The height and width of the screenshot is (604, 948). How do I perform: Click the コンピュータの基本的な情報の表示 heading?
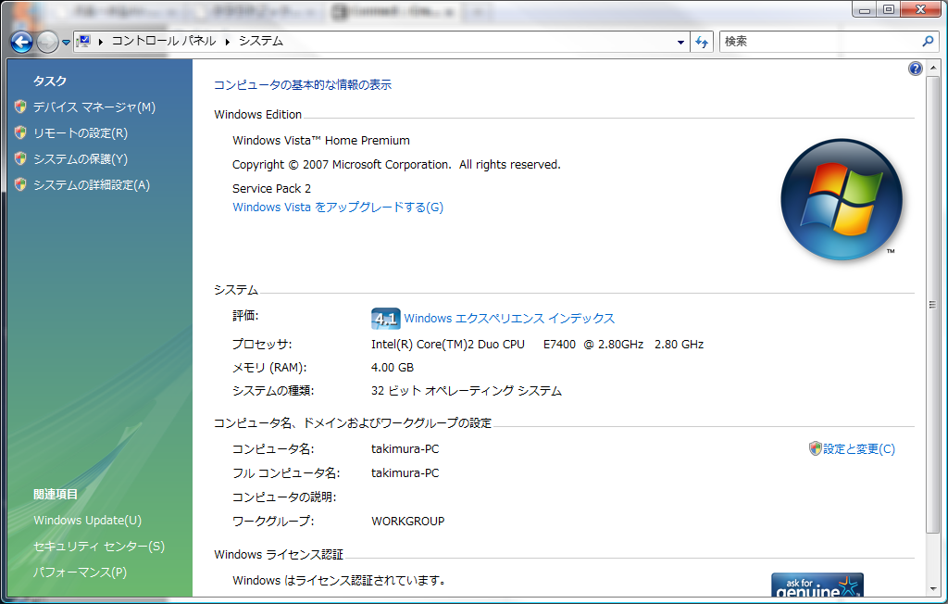tap(303, 84)
